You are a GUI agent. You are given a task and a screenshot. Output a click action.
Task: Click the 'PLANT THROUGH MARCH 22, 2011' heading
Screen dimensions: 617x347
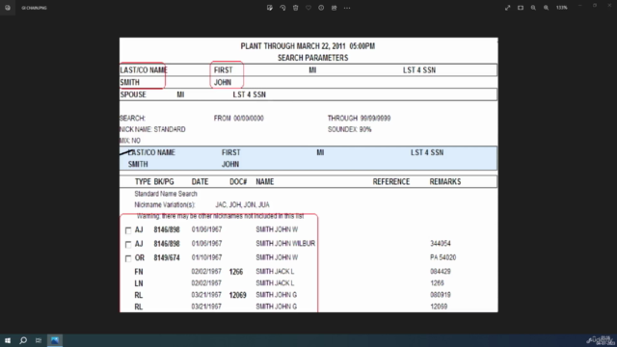tap(293, 46)
